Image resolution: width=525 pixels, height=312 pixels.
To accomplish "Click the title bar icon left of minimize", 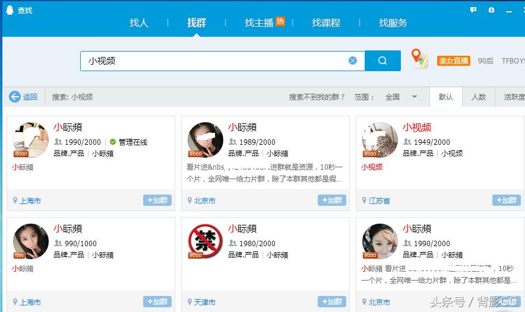I will (x=491, y=10).
